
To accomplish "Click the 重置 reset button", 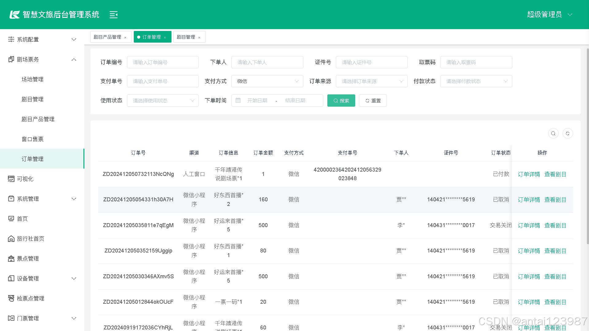I will tap(373, 101).
